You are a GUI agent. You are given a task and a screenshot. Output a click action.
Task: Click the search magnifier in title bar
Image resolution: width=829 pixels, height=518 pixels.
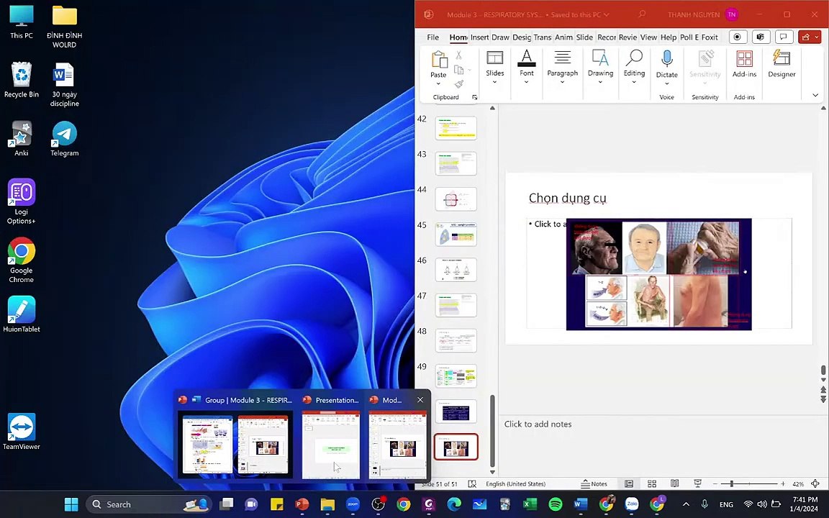point(642,14)
